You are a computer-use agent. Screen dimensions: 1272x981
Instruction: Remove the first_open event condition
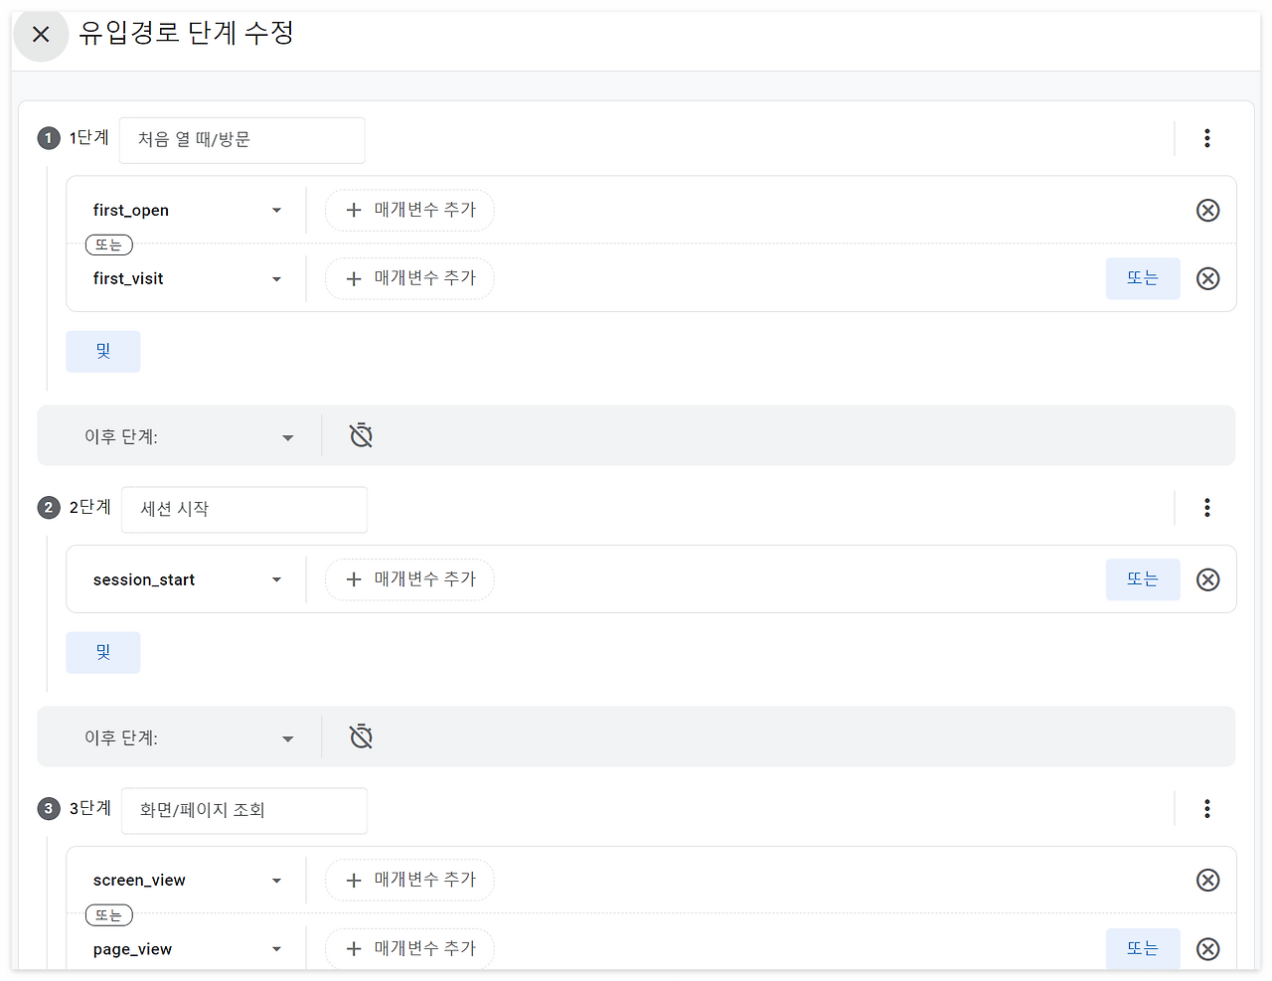click(1207, 210)
